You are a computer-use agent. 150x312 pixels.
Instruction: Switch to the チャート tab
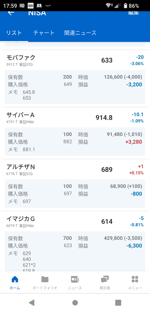point(44,33)
